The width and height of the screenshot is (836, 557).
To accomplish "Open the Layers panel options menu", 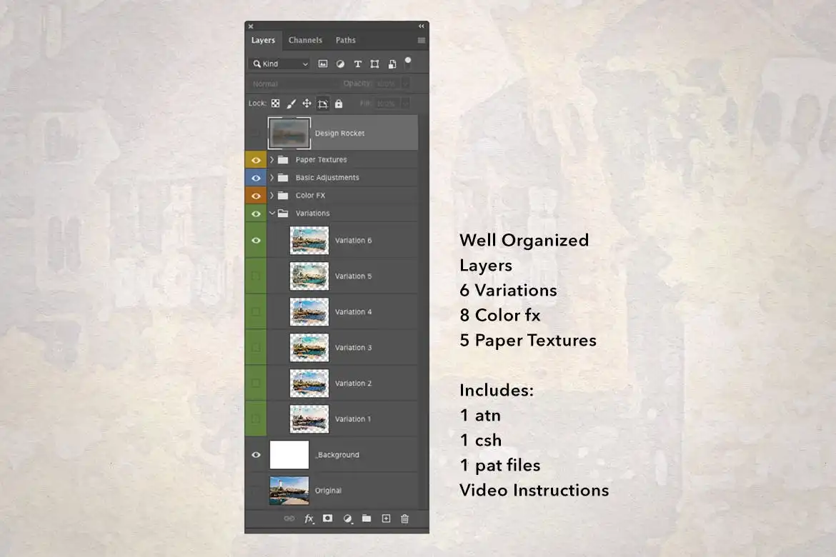I will (x=421, y=41).
